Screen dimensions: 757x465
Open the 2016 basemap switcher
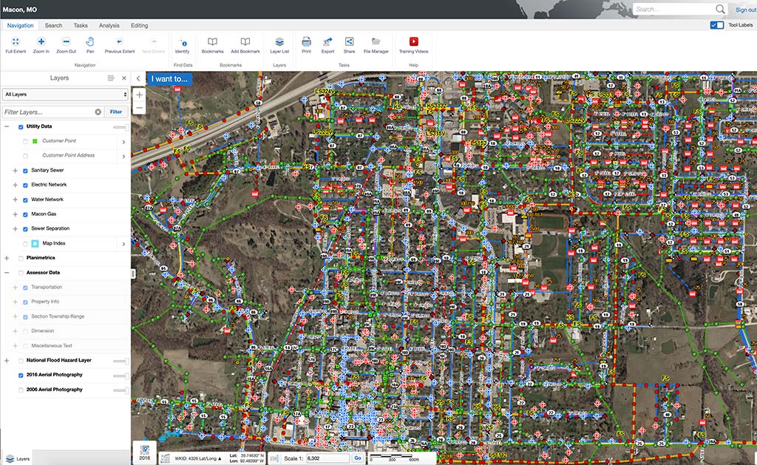coord(144,452)
